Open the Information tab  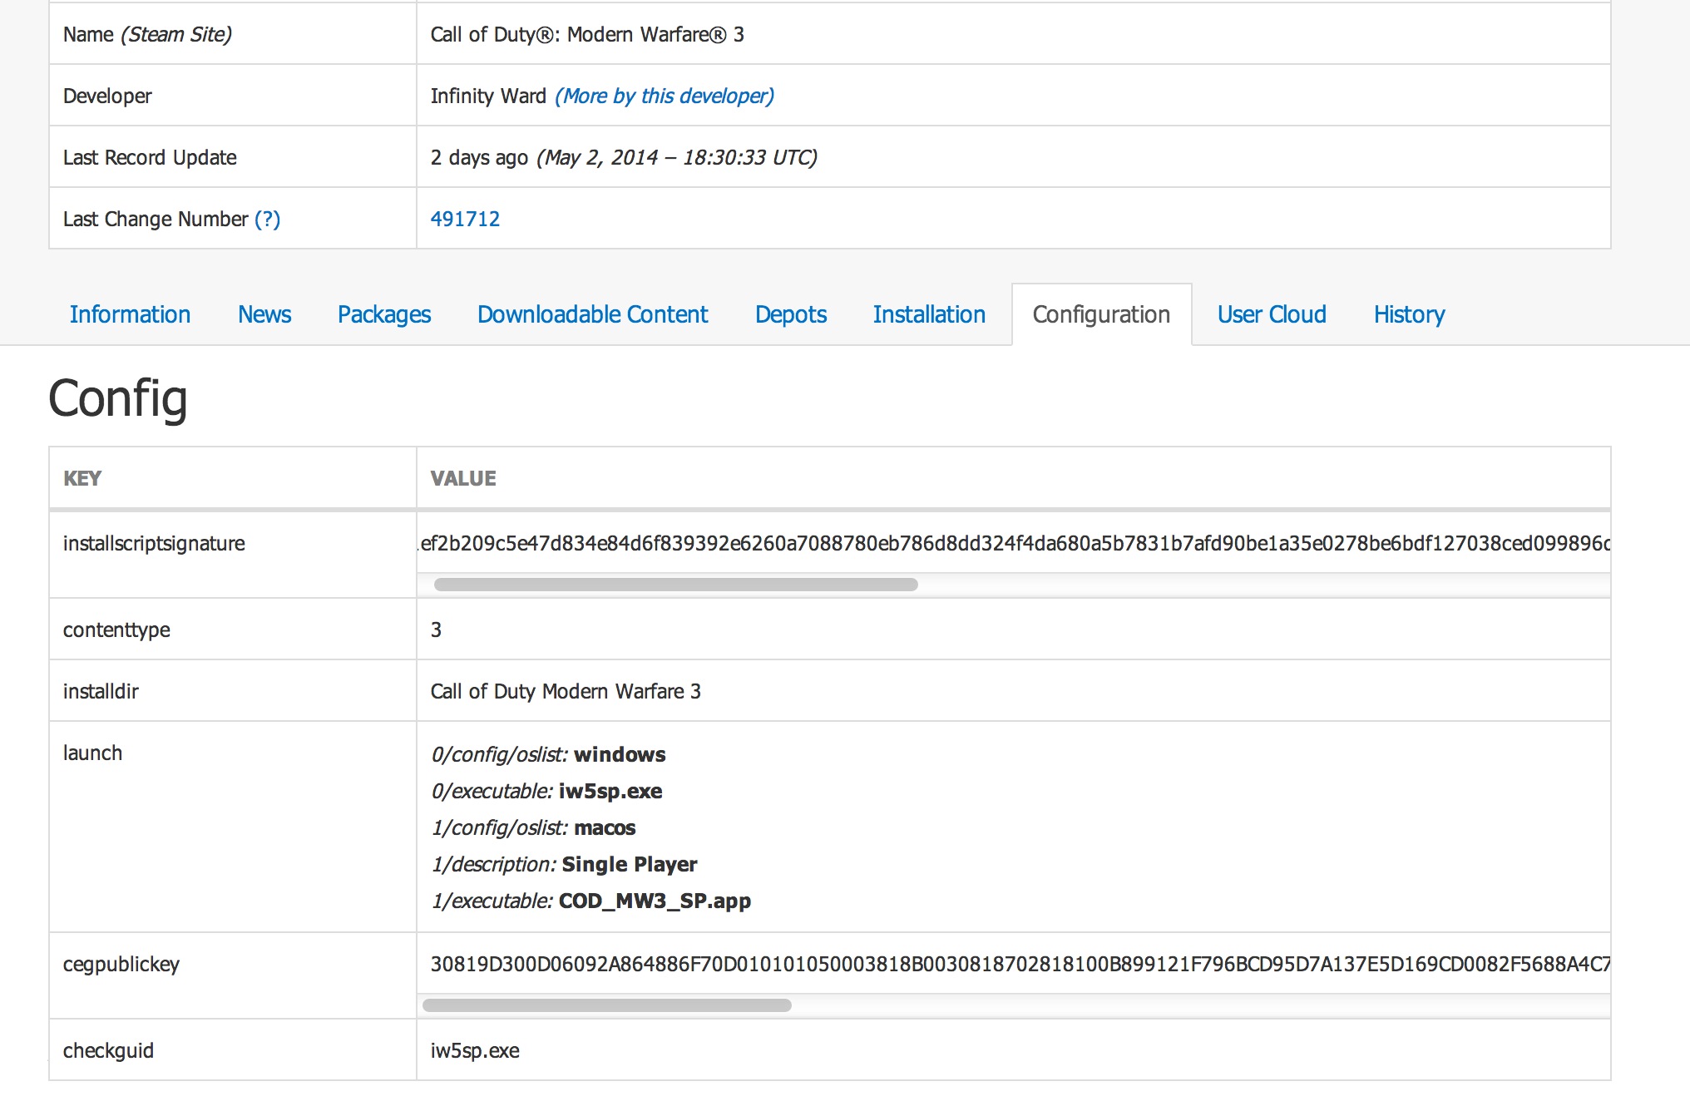tap(130, 314)
